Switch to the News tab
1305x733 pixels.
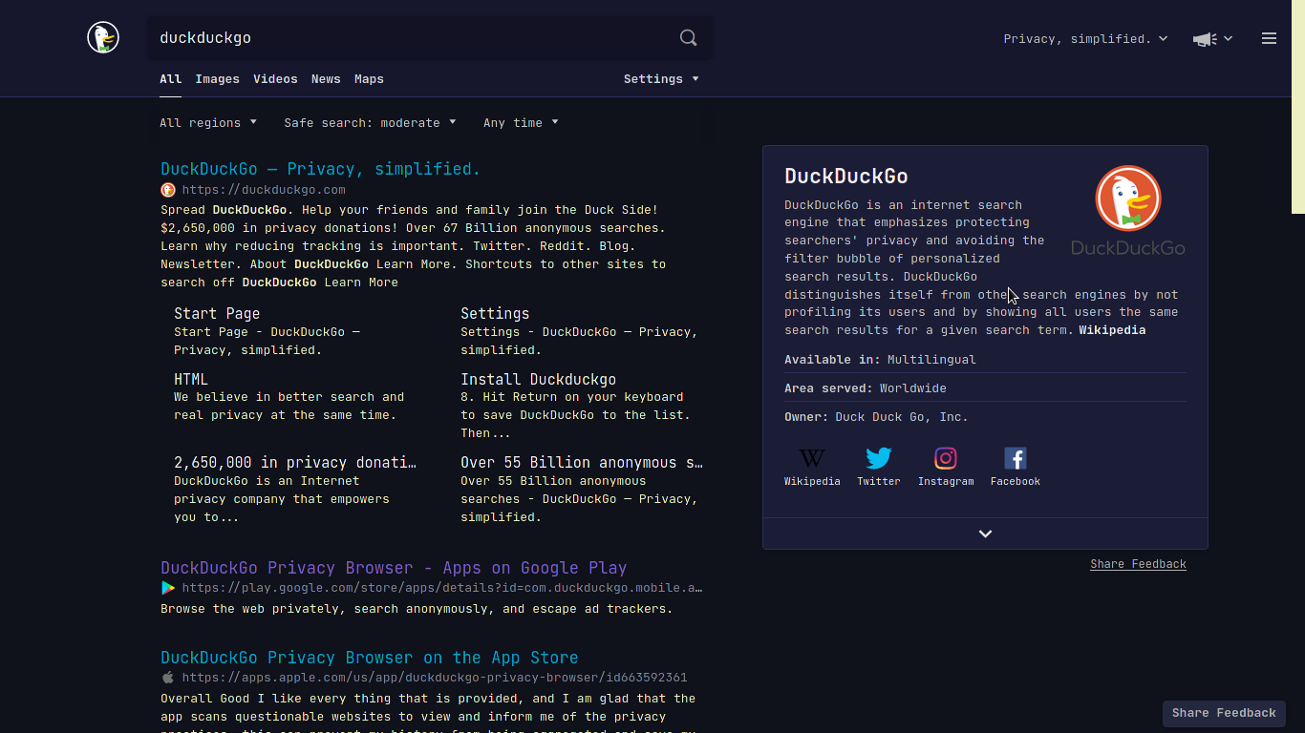(326, 79)
